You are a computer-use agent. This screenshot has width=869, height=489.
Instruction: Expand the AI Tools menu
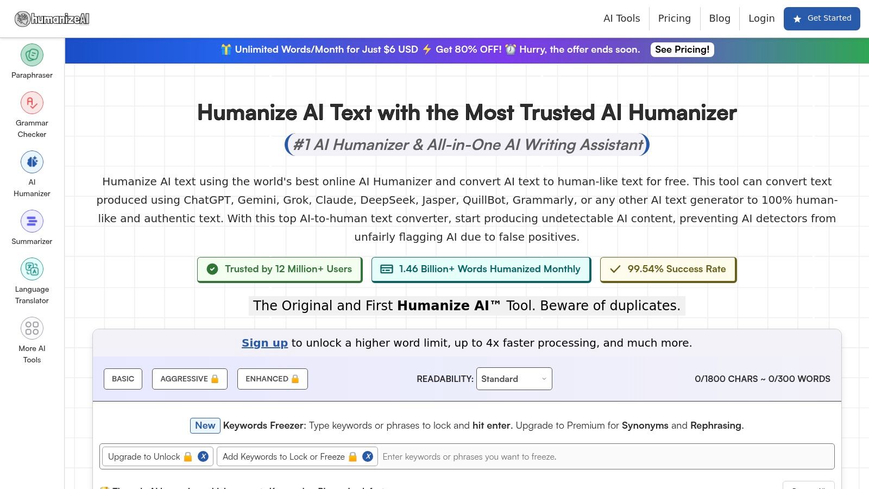coord(621,18)
